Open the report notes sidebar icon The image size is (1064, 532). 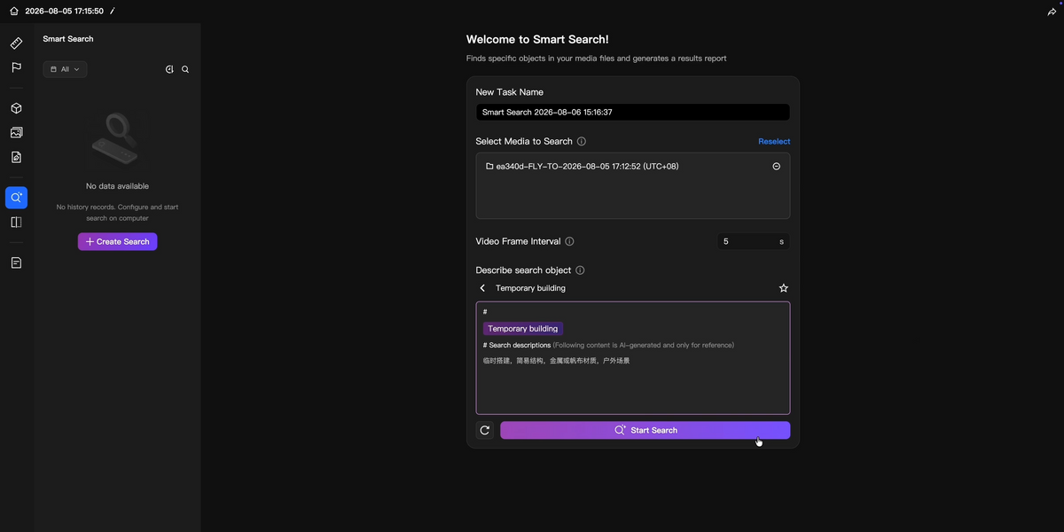tap(16, 263)
